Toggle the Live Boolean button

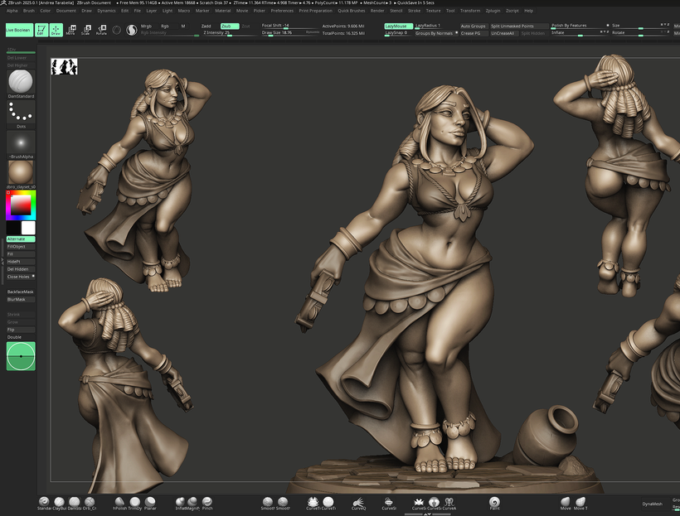point(18,30)
